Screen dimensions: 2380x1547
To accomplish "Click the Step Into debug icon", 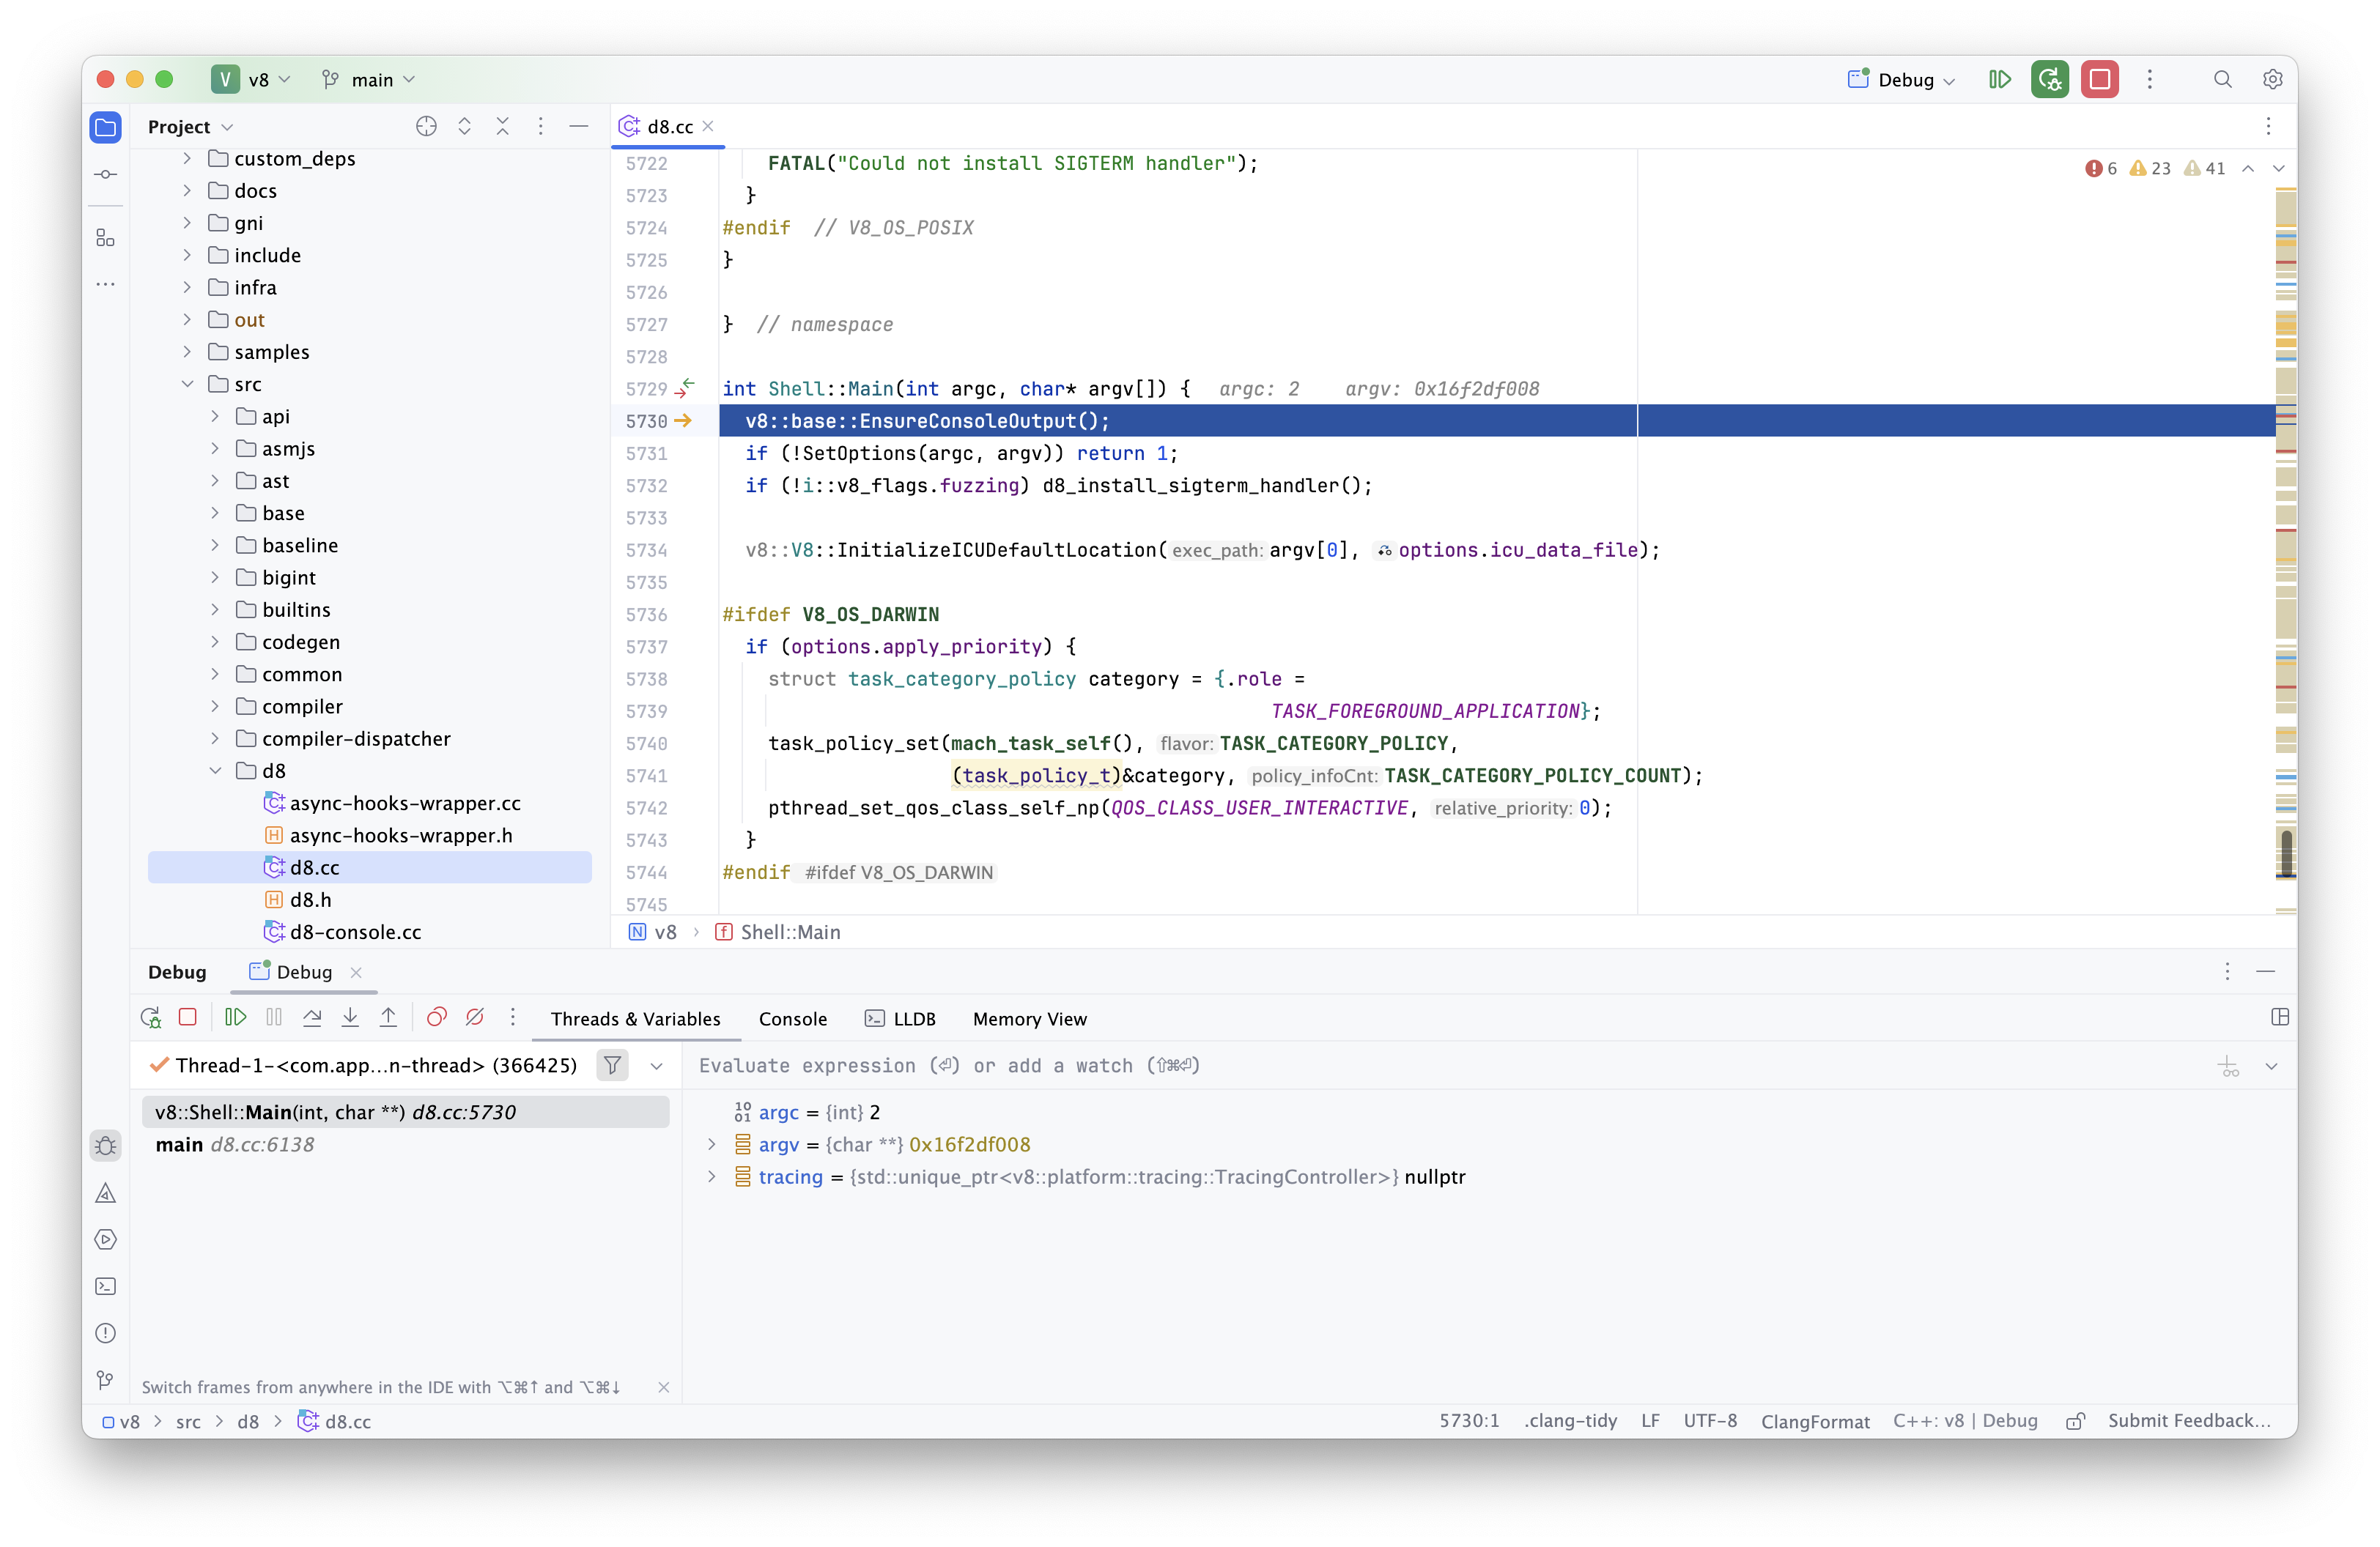I will [350, 1017].
